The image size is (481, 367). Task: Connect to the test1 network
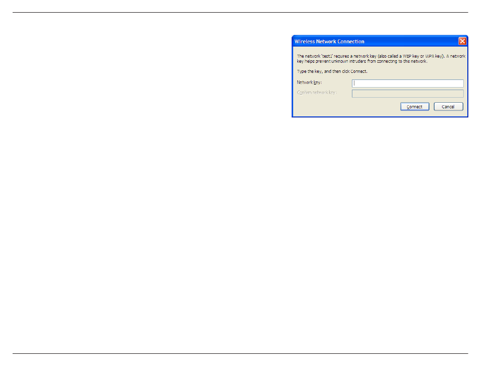(415, 106)
